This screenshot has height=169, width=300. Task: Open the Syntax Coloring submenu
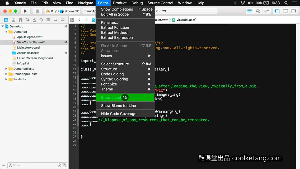(125, 79)
